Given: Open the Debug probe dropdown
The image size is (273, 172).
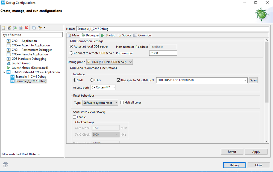Looking at the screenshot, I should pyautogui.click(x=110, y=62).
